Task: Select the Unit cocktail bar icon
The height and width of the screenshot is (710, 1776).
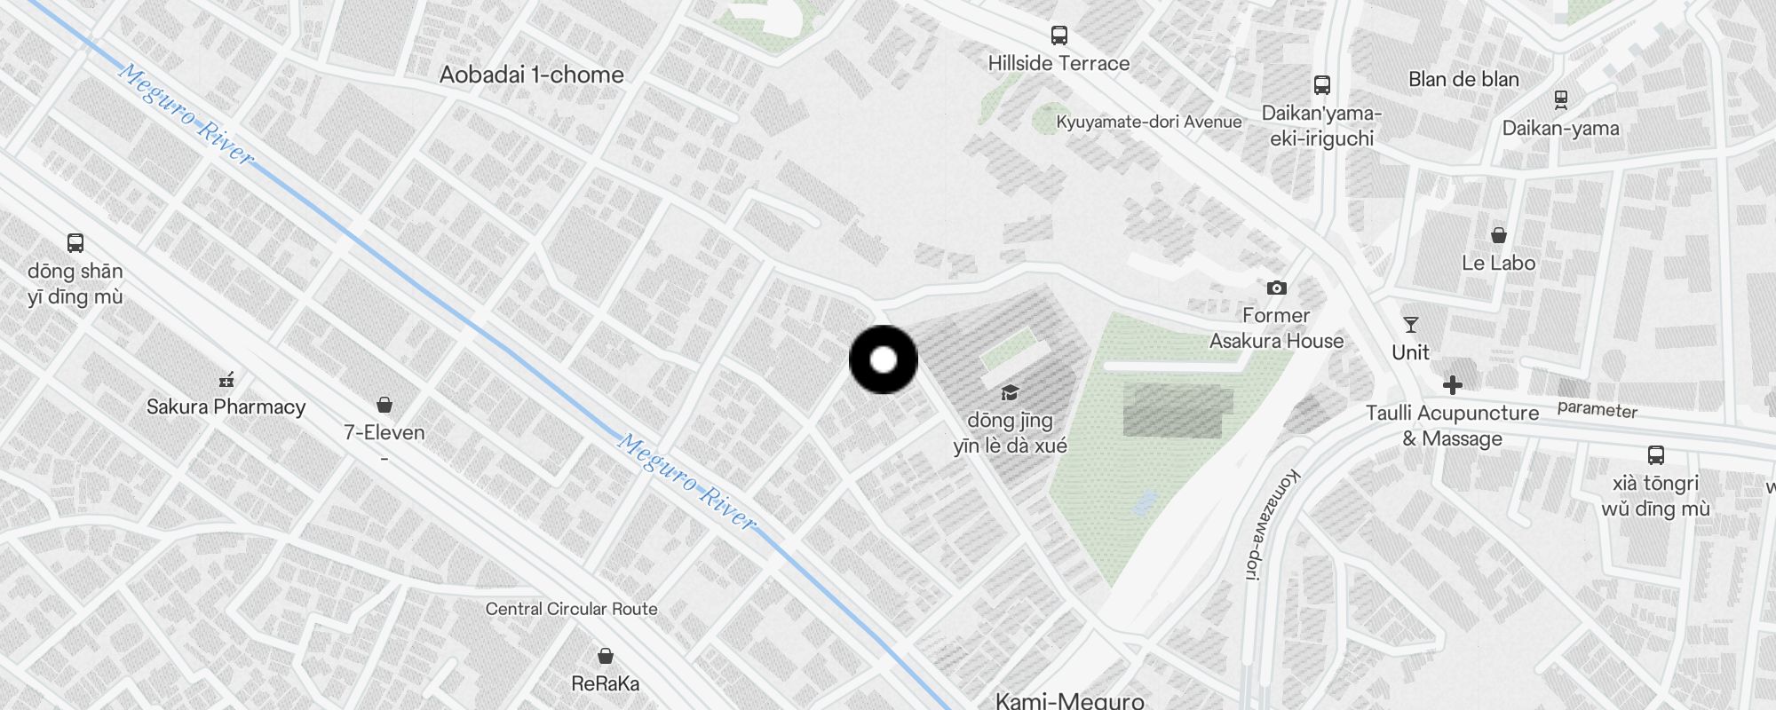Action: [1410, 325]
